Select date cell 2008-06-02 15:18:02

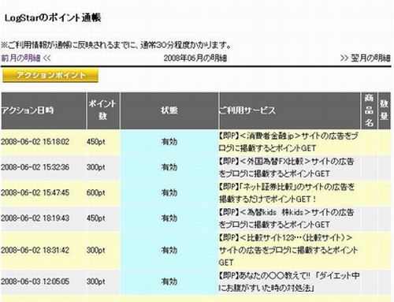coord(35,142)
